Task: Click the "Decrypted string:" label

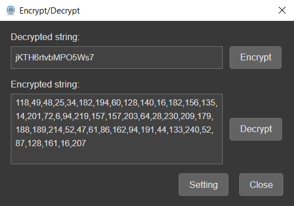Action: [x=45, y=37]
